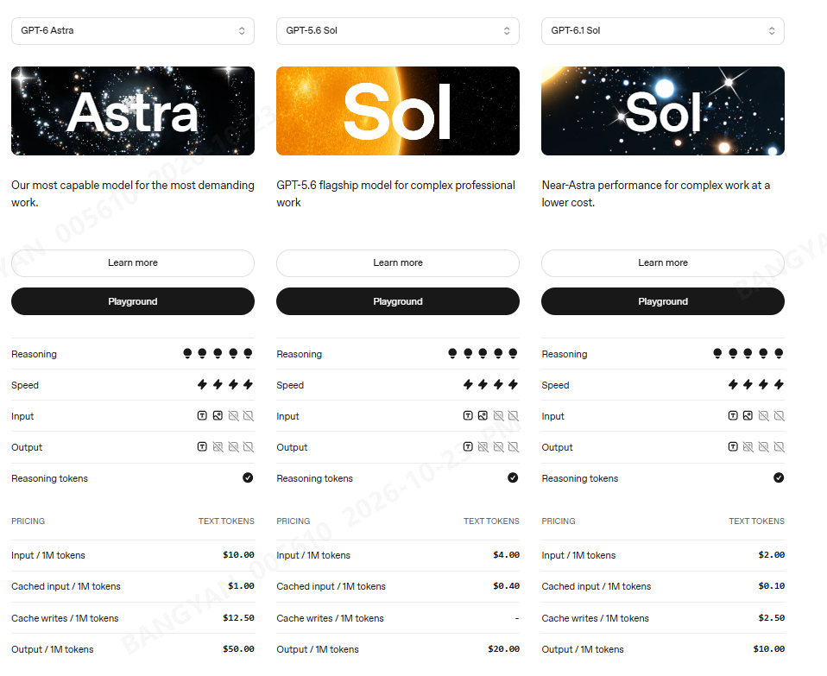The width and height of the screenshot is (827, 676).
Task: Open Playground for GPT-6.1 Sol
Action: 663,301
